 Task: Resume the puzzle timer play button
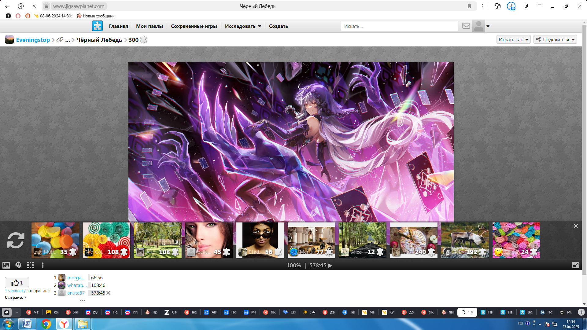(330, 266)
